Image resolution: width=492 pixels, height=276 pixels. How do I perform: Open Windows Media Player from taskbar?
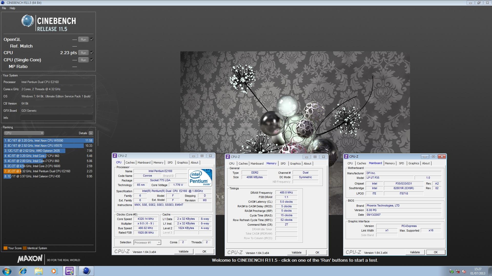point(54,271)
